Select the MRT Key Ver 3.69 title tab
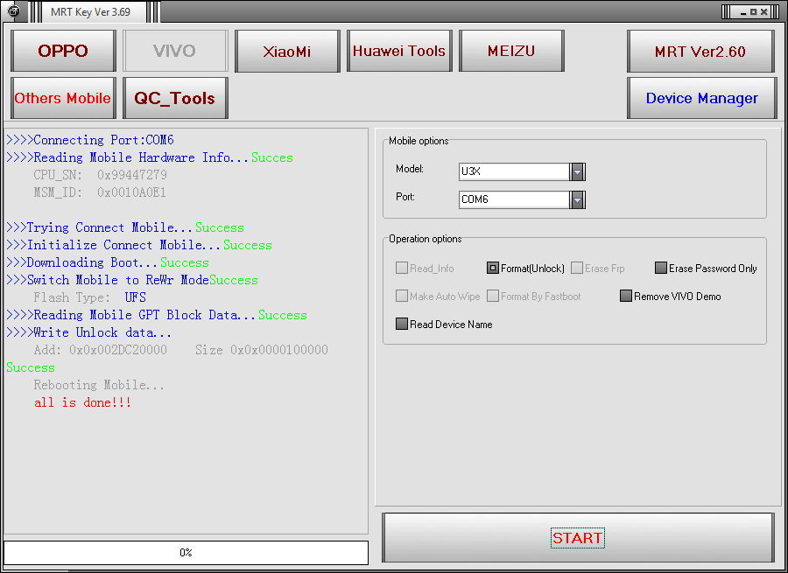The width and height of the screenshot is (788, 573). pyautogui.click(x=90, y=11)
